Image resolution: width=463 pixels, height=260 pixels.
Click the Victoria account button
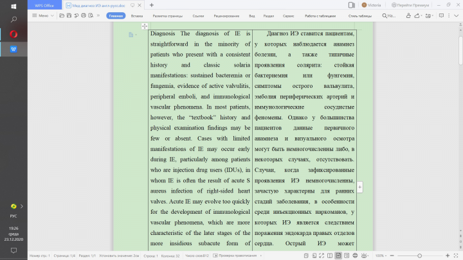point(371,5)
